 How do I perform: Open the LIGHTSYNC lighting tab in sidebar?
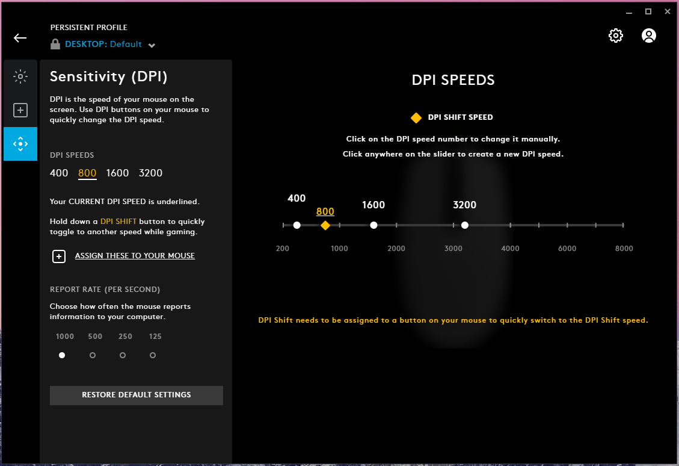20,76
